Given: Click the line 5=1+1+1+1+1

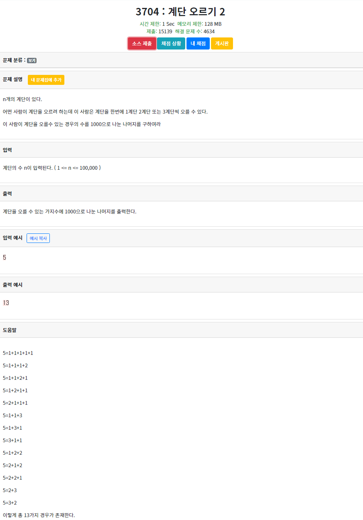Looking at the screenshot, I should 18,353.
